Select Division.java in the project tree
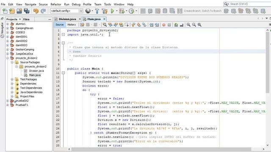Screen dimensions: 271x152 [36, 71]
